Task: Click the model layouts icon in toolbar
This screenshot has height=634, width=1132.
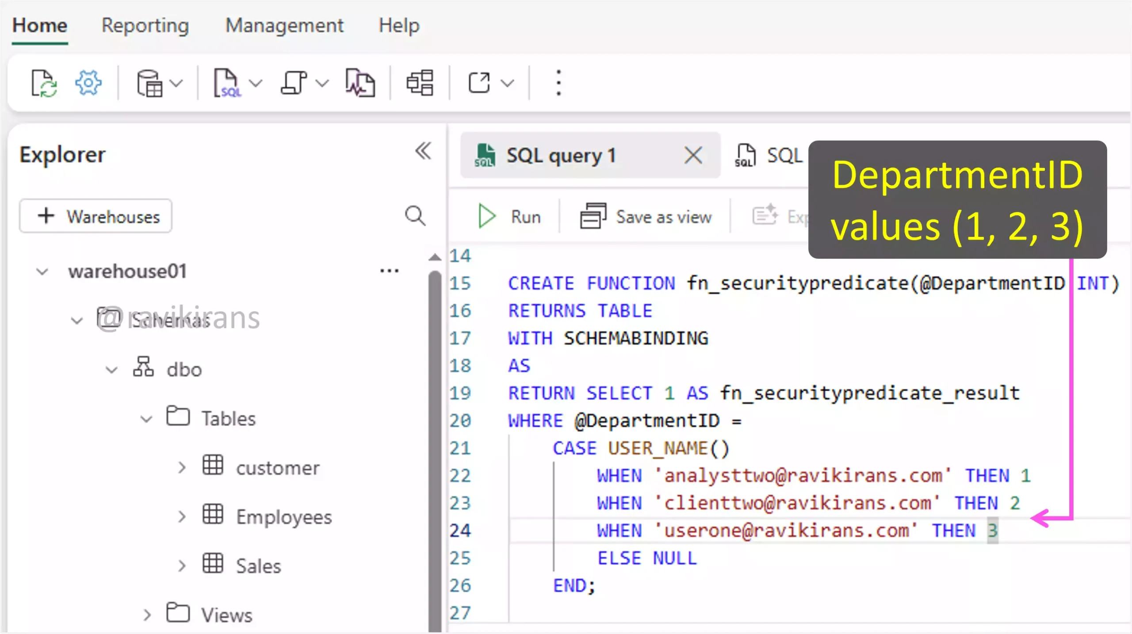Action: point(420,83)
